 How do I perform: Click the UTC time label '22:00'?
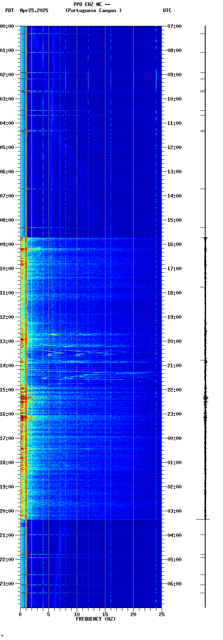[x=175, y=390]
